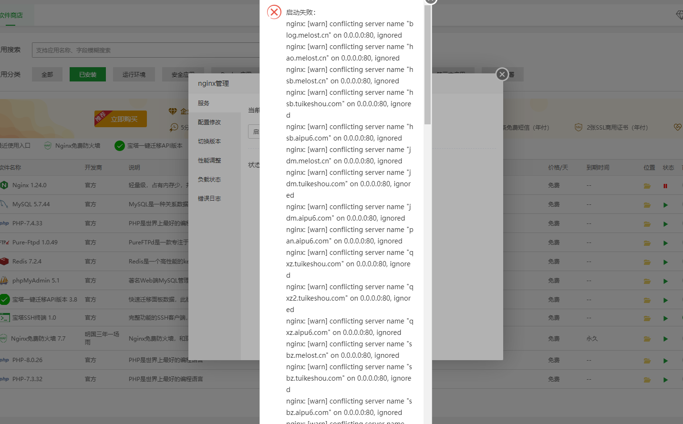Open the MySQL 5.7.44 folder location icon
Viewport: 683px width, 424px height.
[647, 205]
